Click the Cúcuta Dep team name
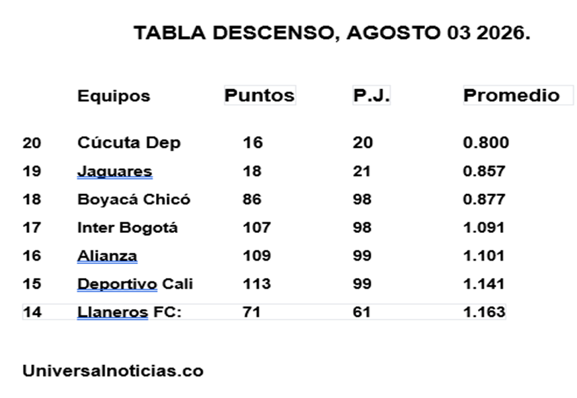This screenshot has width=577, height=398. point(129,143)
